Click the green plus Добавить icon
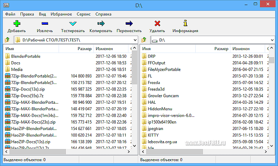The image size is (278, 166). (17, 23)
